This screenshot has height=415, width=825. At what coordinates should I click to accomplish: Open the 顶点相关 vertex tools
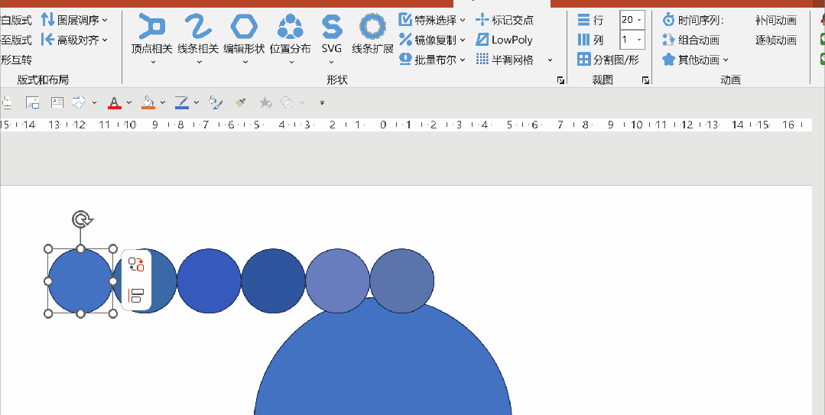click(151, 39)
